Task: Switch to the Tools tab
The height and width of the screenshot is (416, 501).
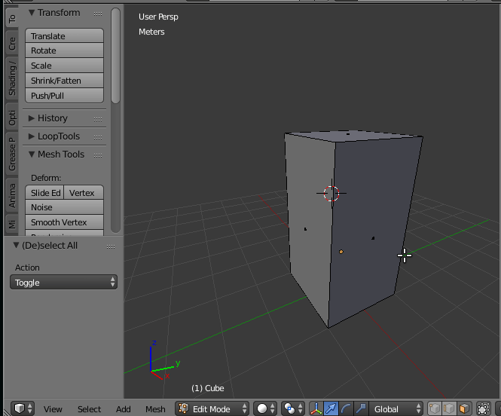Action: tap(12, 18)
